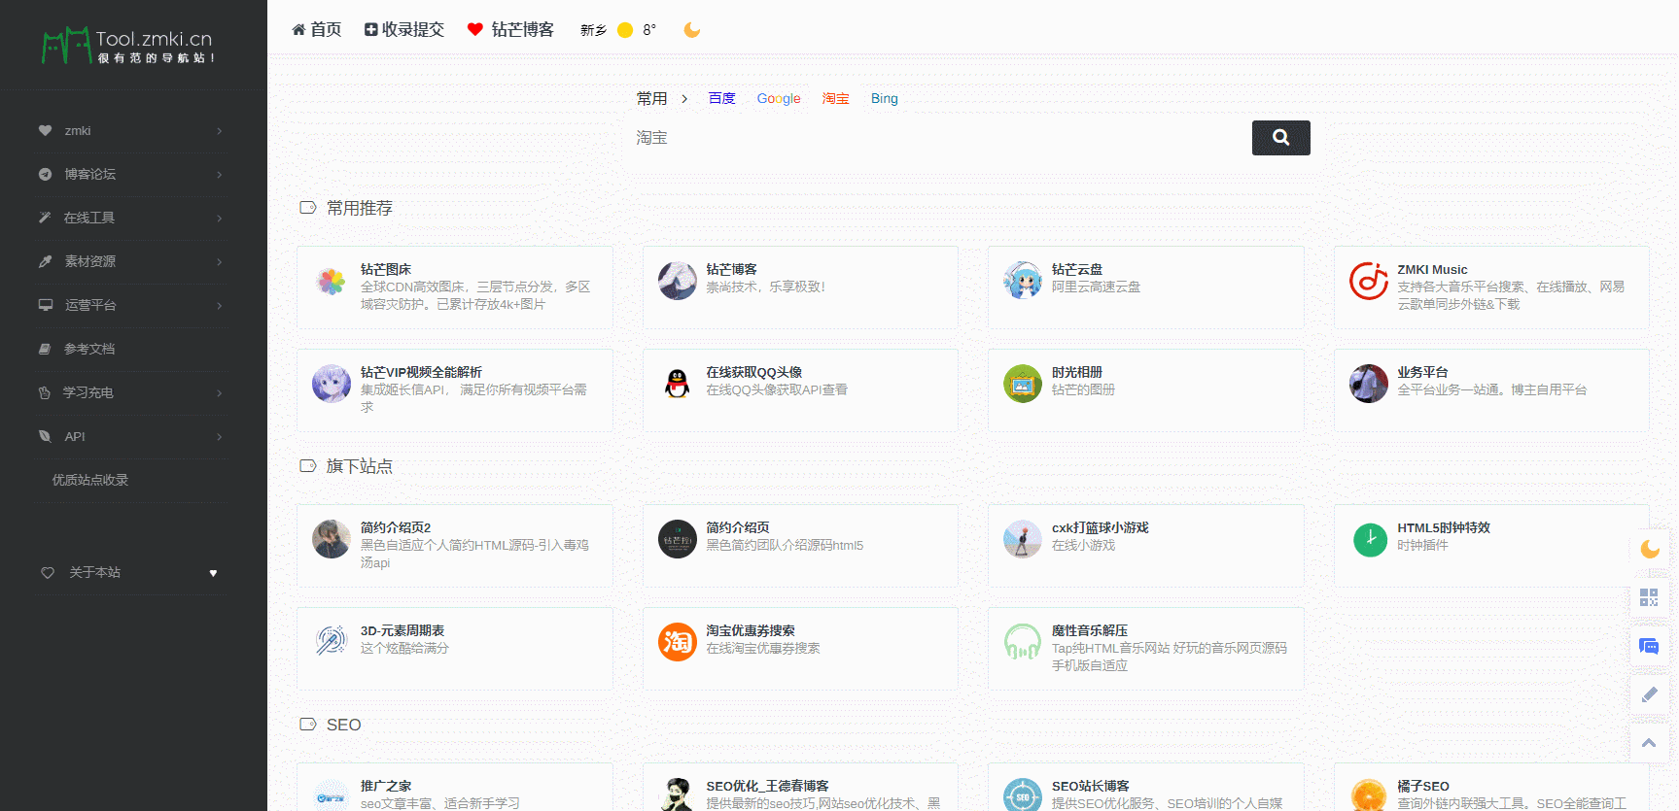The image size is (1679, 811).
Task: Toggle night mode in floating sidebar
Action: click(1649, 549)
